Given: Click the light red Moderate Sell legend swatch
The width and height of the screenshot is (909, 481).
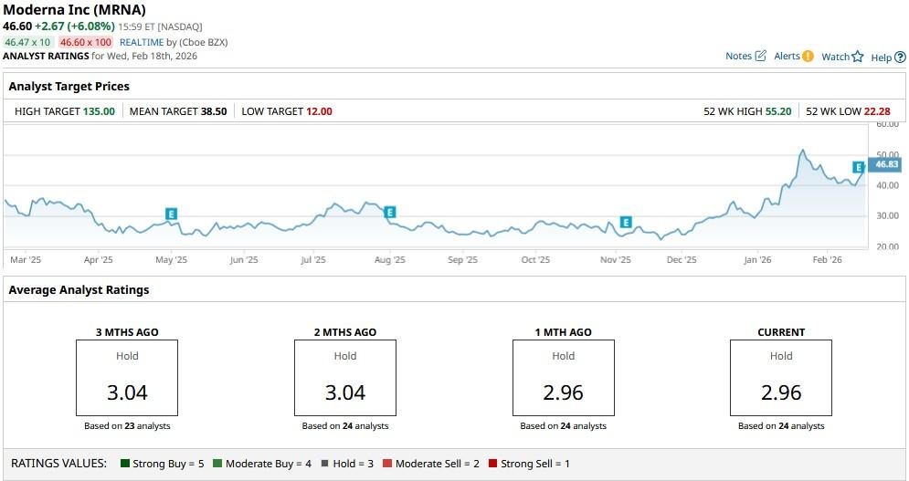Looking at the screenshot, I should pos(387,463).
